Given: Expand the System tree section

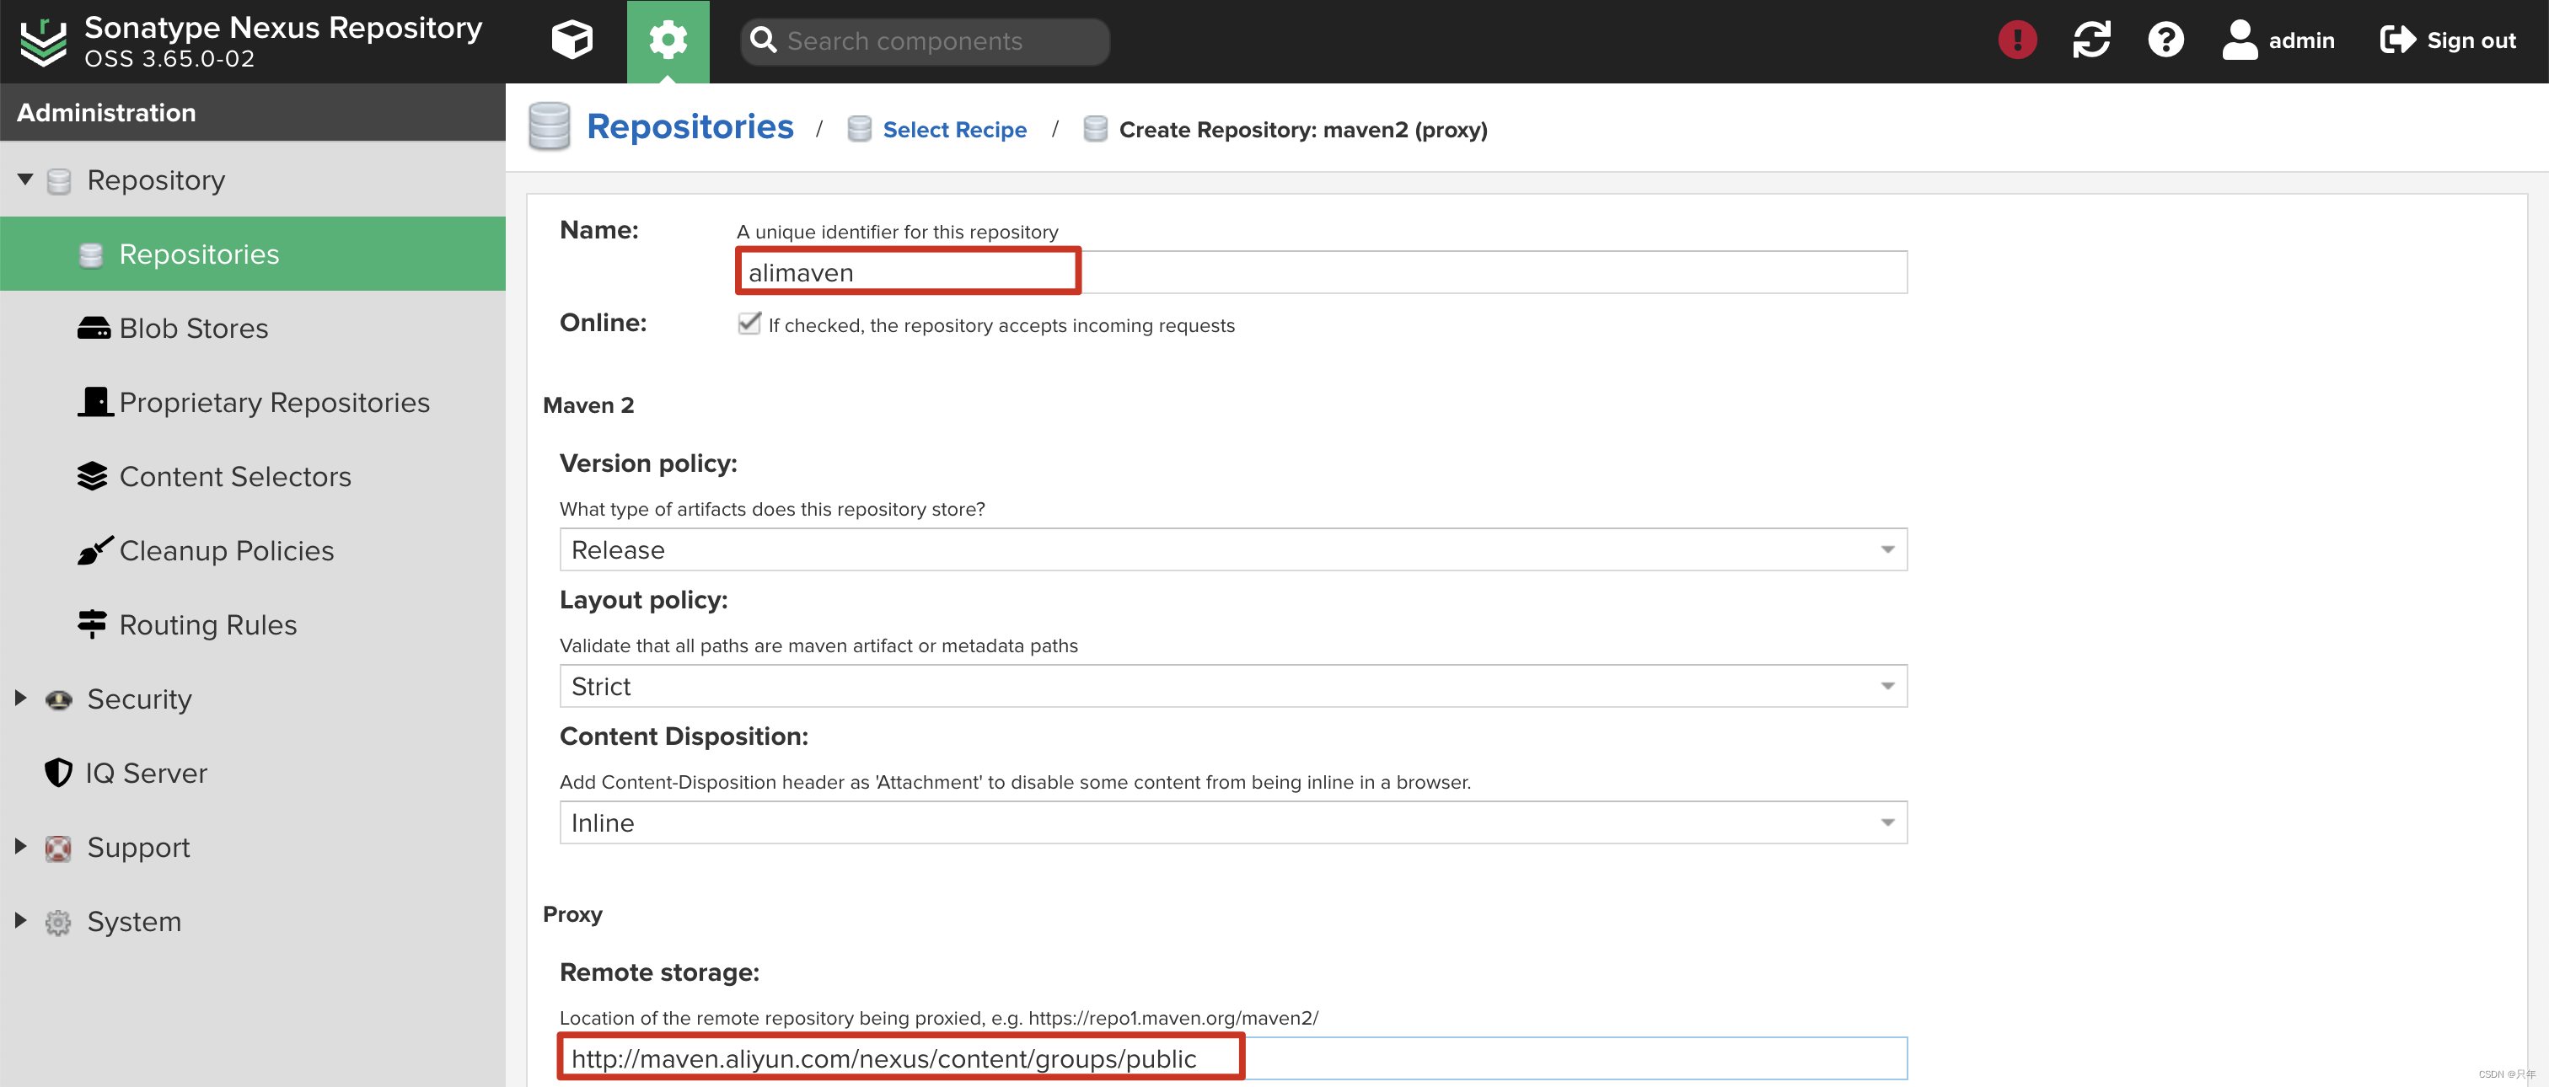Looking at the screenshot, I should tap(21, 921).
